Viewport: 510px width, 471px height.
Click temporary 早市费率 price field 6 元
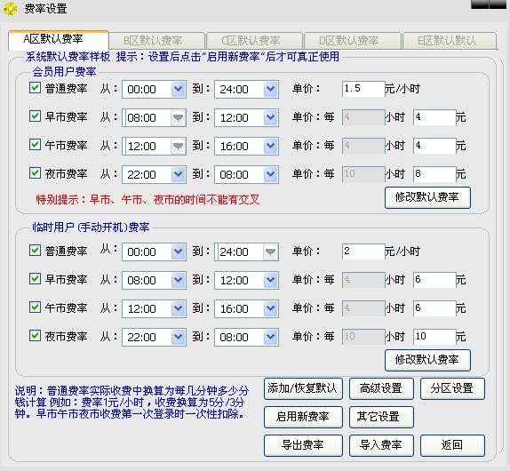click(x=434, y=280)
